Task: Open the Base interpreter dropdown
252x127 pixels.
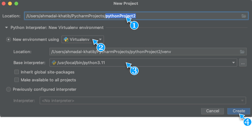Action: tap(143, 62)
